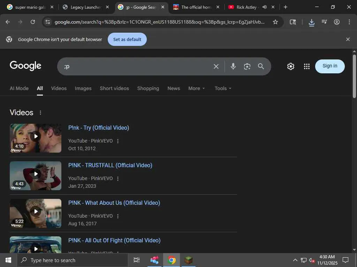
Task: Open Google Lens search icon in toolbar
Action: click(x=293, y=22)
